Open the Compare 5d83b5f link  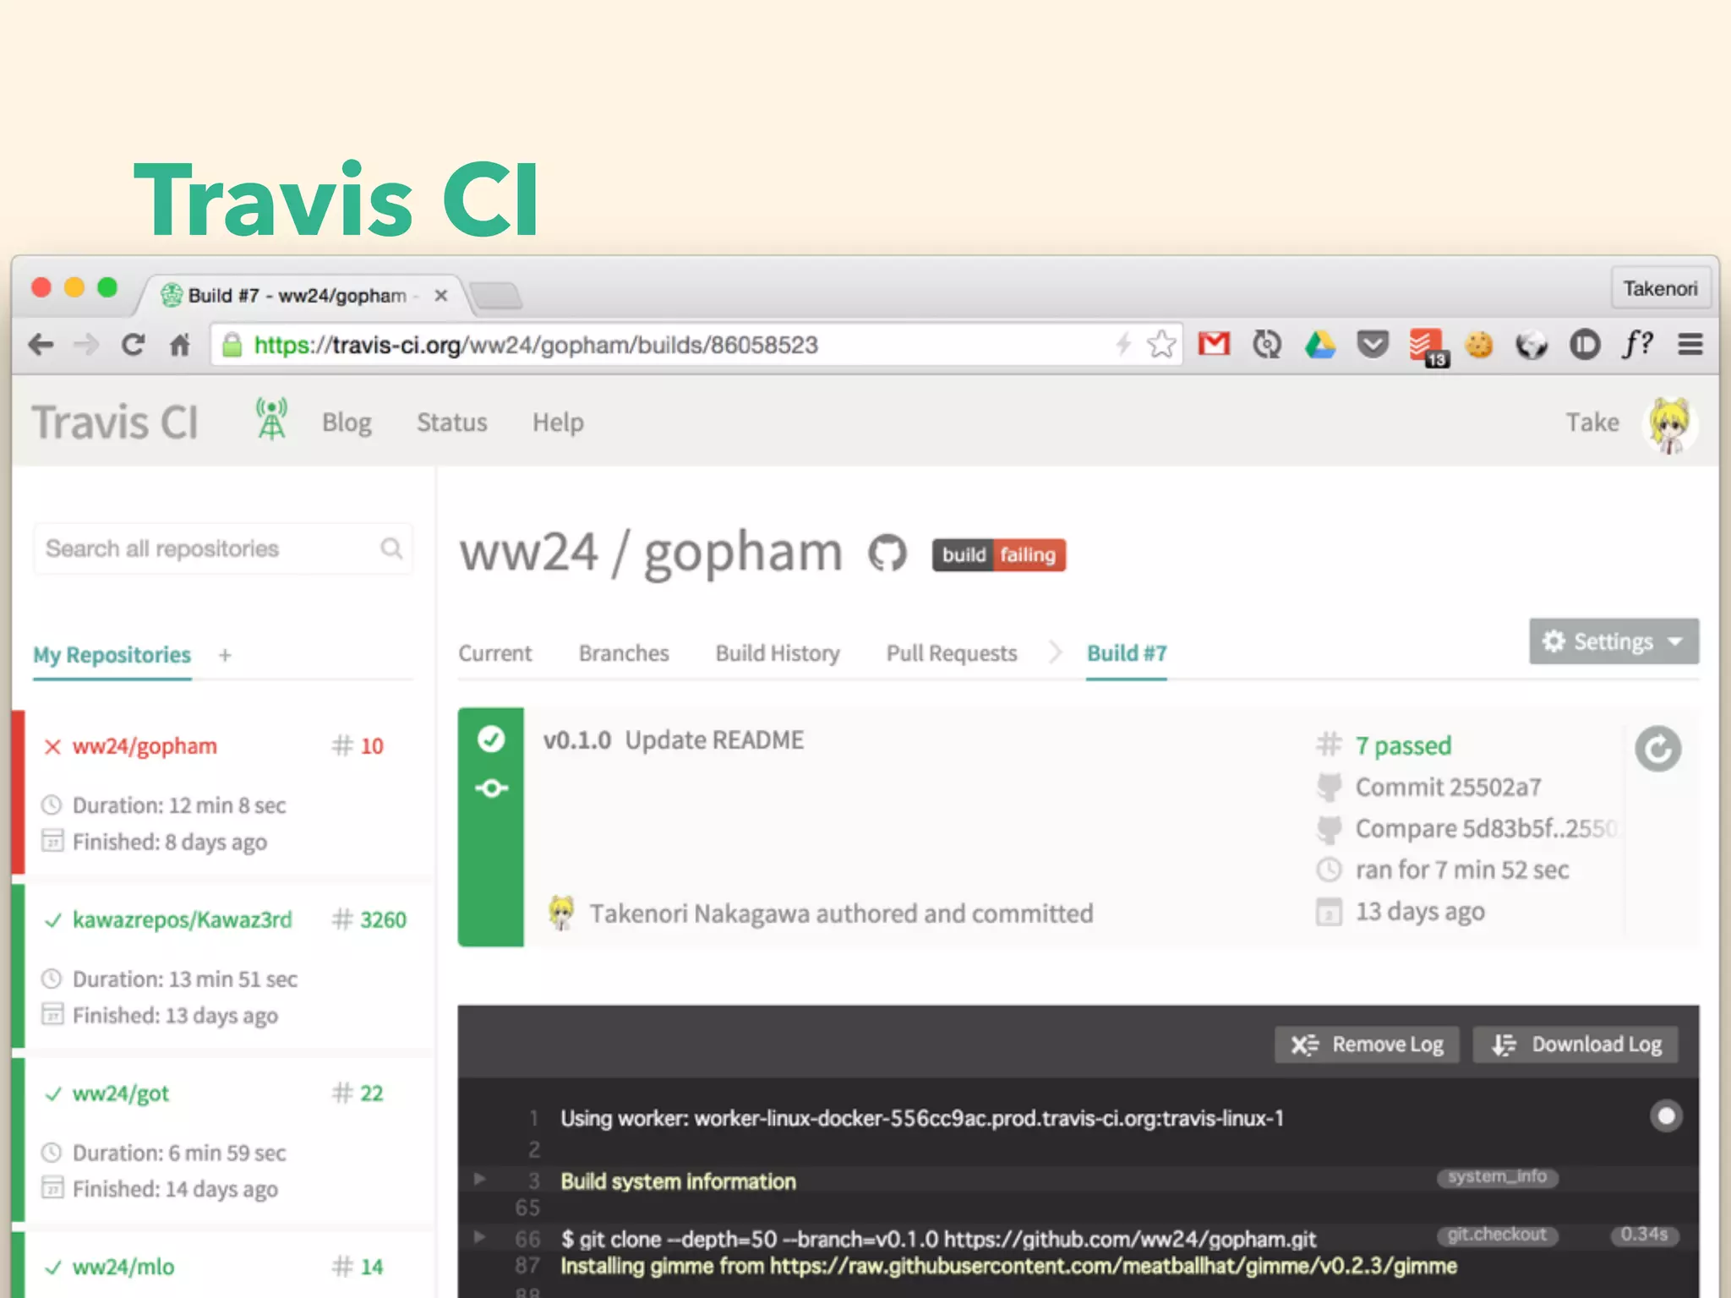click(1486, 828)
